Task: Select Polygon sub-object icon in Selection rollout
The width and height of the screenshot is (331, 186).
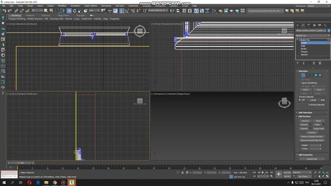Action: (316, 75)
